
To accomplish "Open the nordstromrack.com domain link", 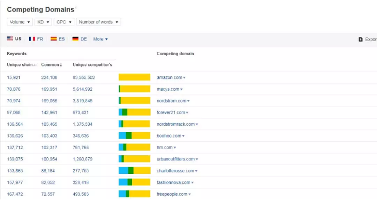I will point(176,124).
